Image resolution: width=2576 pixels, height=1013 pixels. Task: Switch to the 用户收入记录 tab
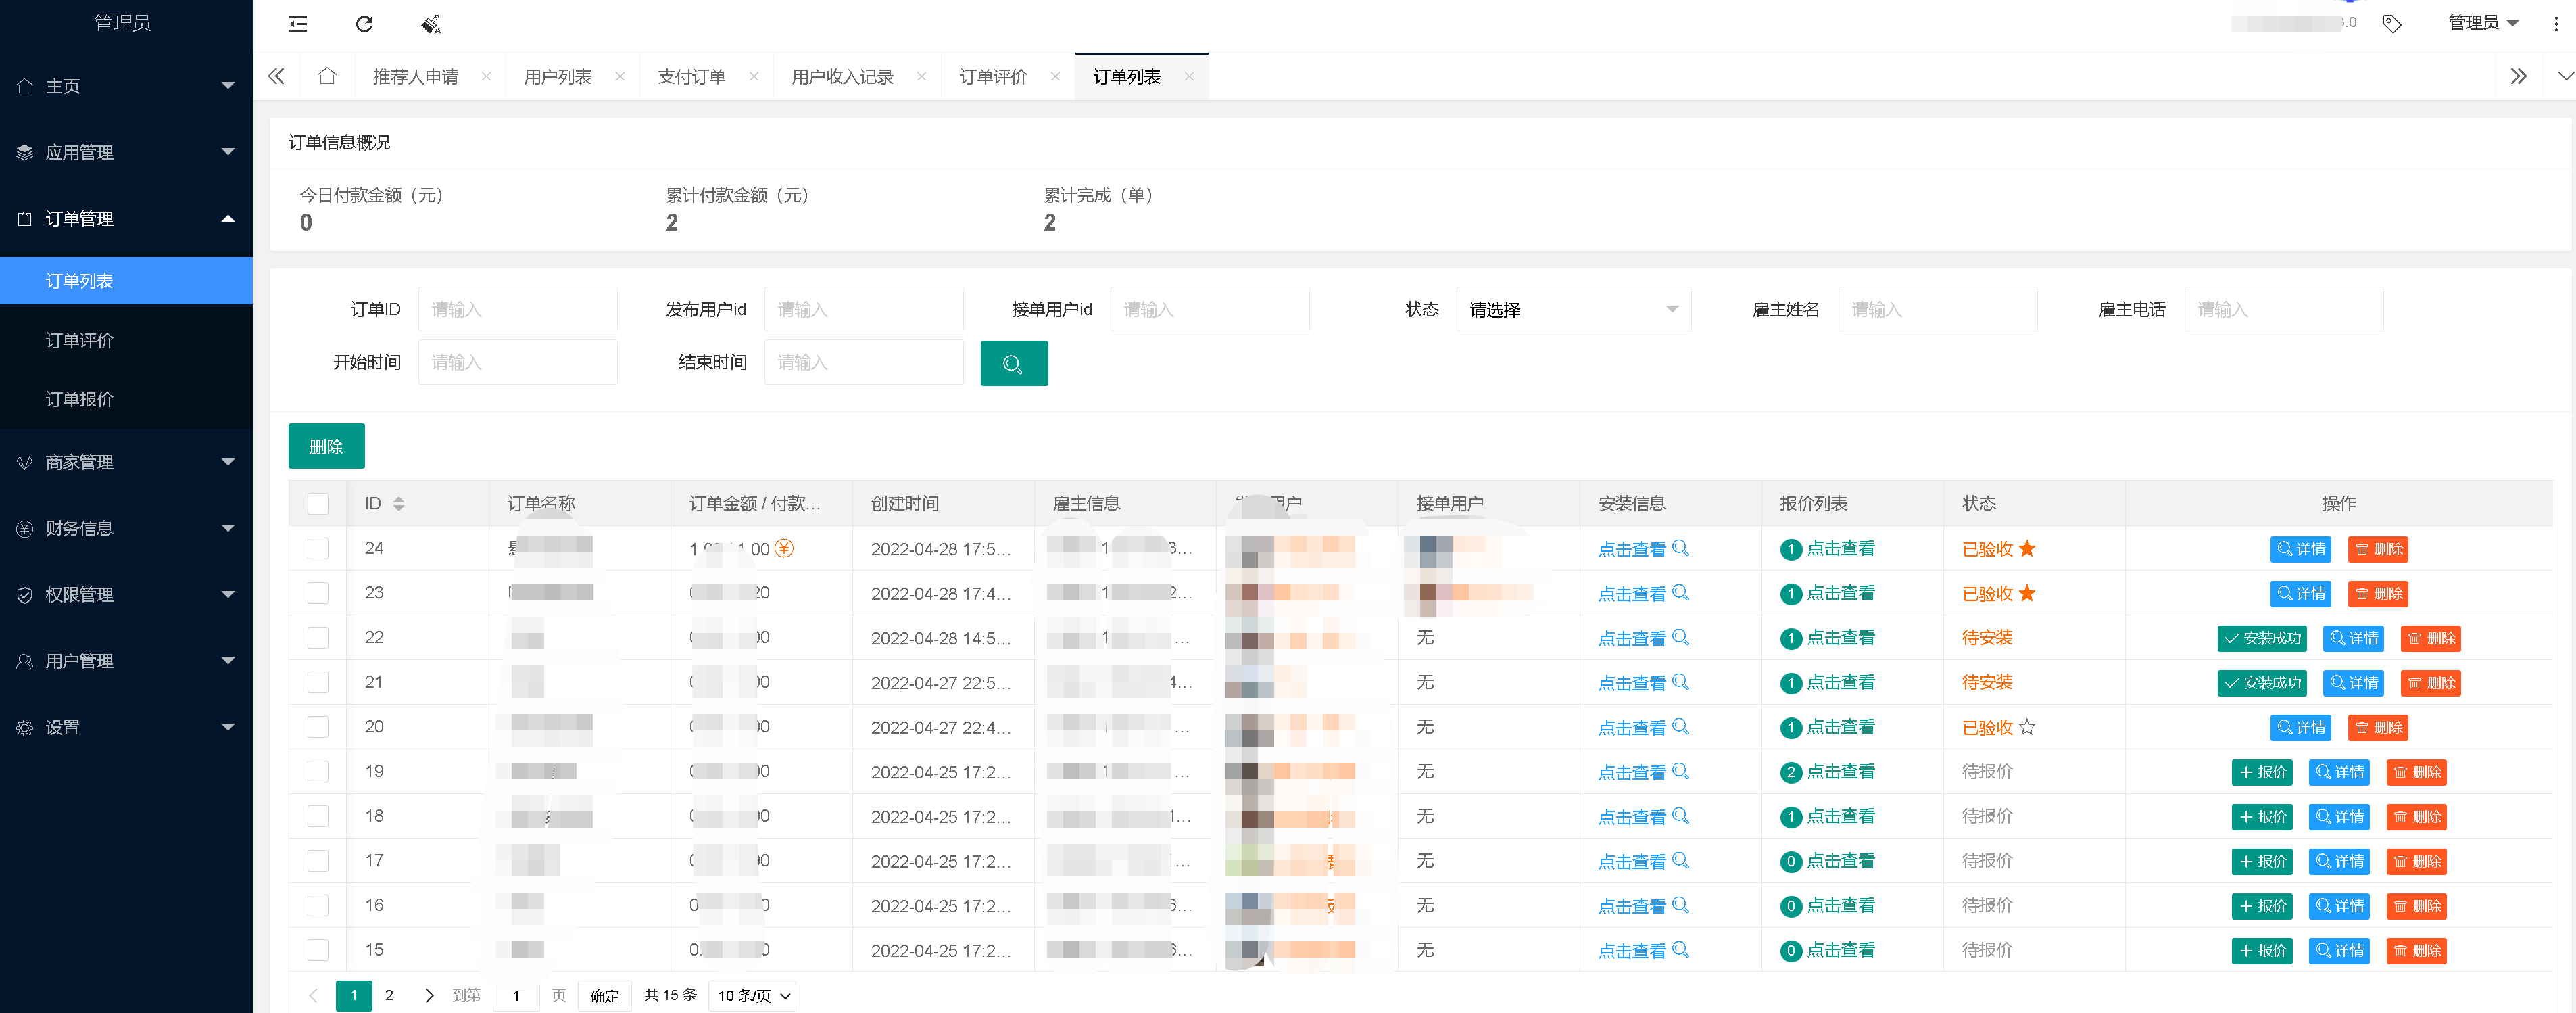pos(843,77)
